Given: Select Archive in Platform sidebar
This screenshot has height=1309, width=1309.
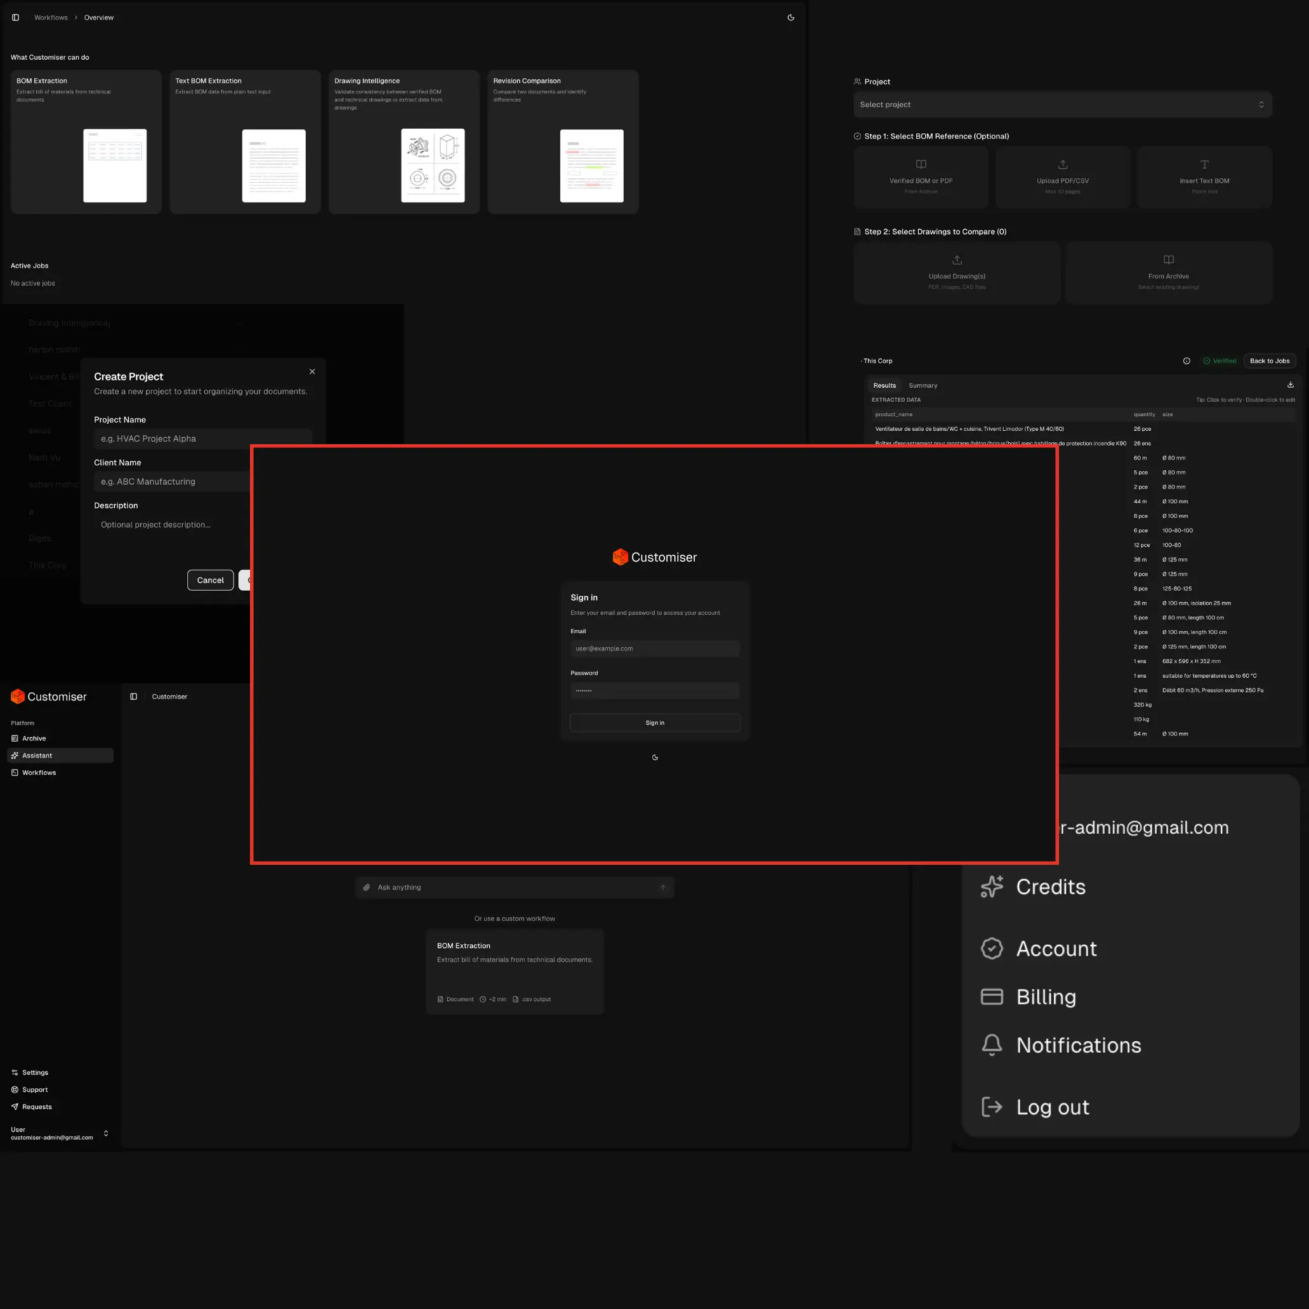Looking at the screenshot, I should point(60,739).
